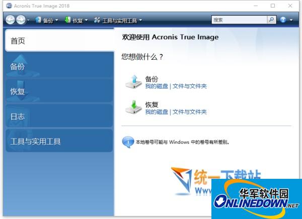The image size is (302, 219).
Task: Expand the 工具与实用工具 toolbar dropdown arrow
Action: tap(140, 20)
